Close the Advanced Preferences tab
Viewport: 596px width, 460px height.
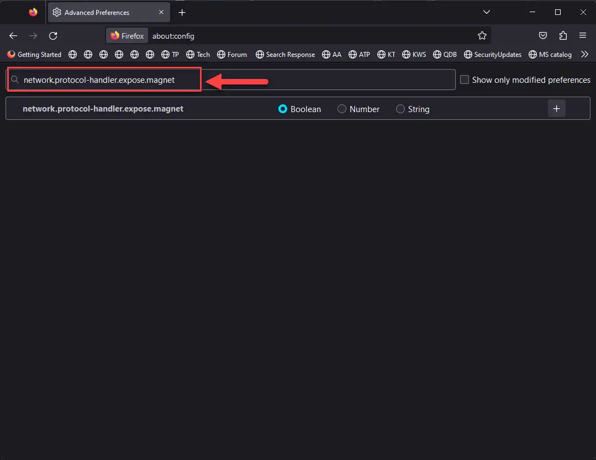pyautogui.click(x=161, y=13)
